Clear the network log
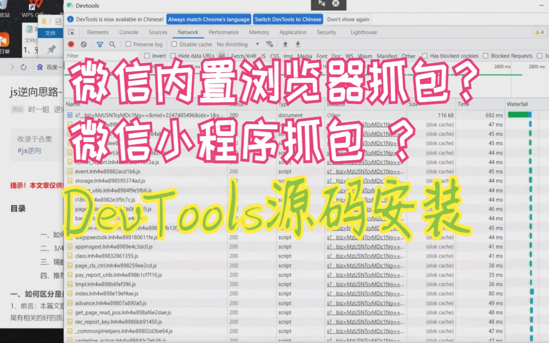Viewport: 549px width, 343px height. tap(84, 44)
